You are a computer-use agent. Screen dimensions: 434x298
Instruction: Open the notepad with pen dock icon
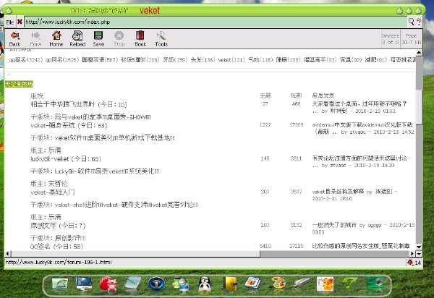(132, 284)
